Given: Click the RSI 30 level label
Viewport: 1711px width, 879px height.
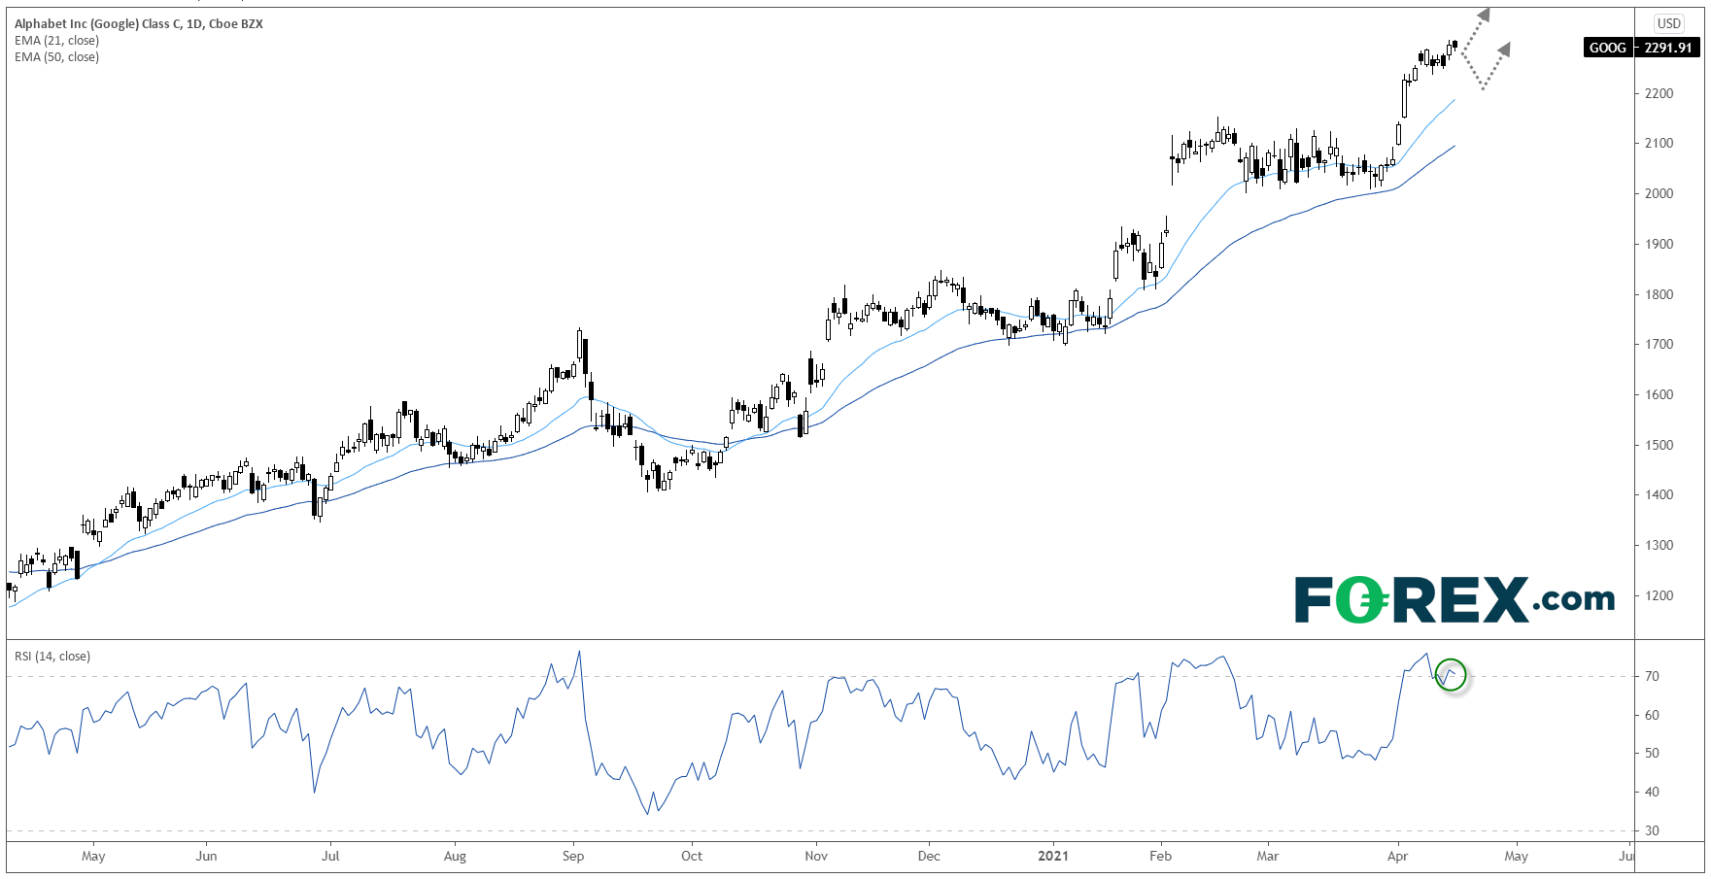Looking at the screenshot, I should tap(1652, 830).
